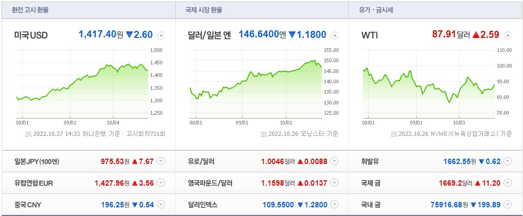Expand the 휘발유 row
Image resolution: width=523 pixels, height=216 pixels.
[x=507, y=161]
